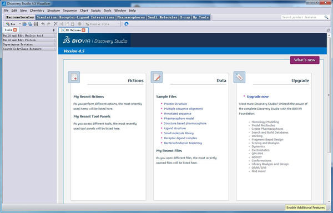Screen dimensions: 333x213
Task: Open the File menu
Action: pos(6,11)
